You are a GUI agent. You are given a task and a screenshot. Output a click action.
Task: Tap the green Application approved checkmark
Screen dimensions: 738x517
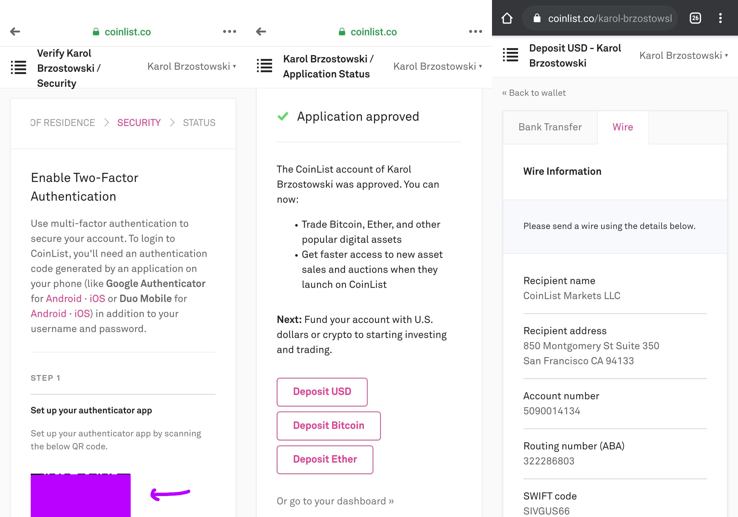[283, 116]
